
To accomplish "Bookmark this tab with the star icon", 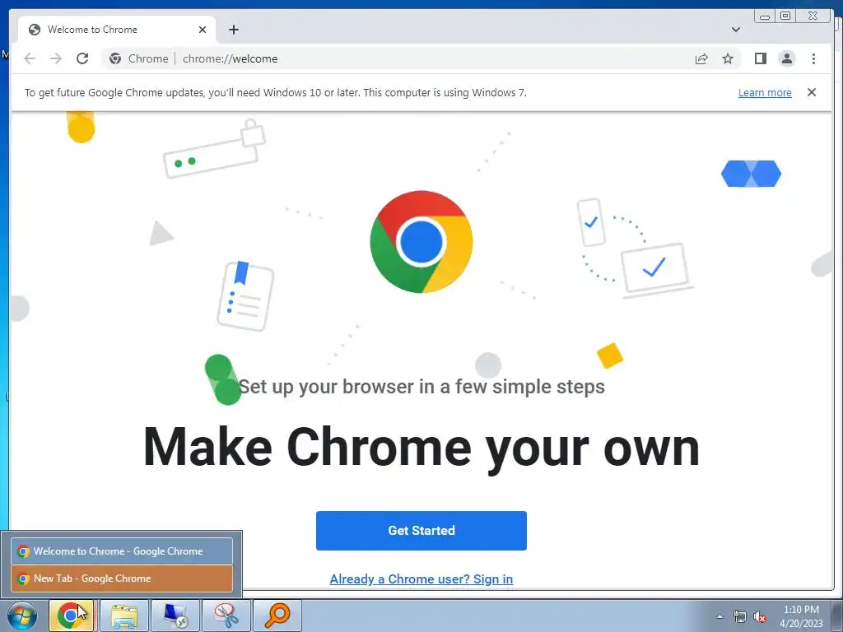I will (x=728, y=58).
